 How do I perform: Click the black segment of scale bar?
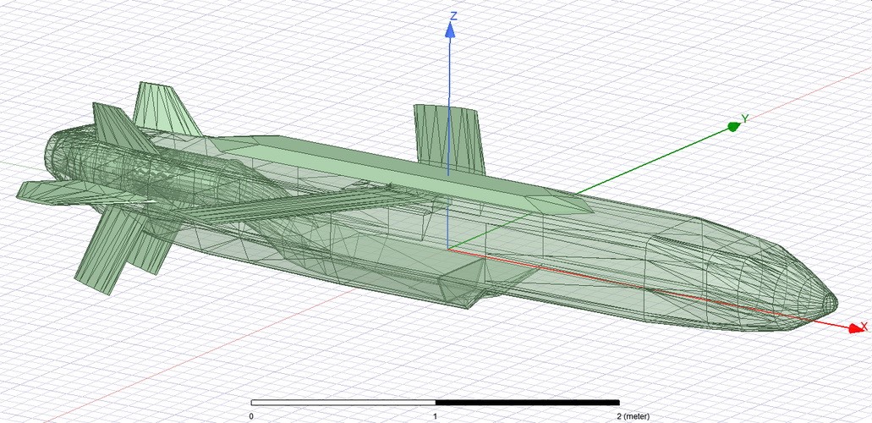point(527,403)
